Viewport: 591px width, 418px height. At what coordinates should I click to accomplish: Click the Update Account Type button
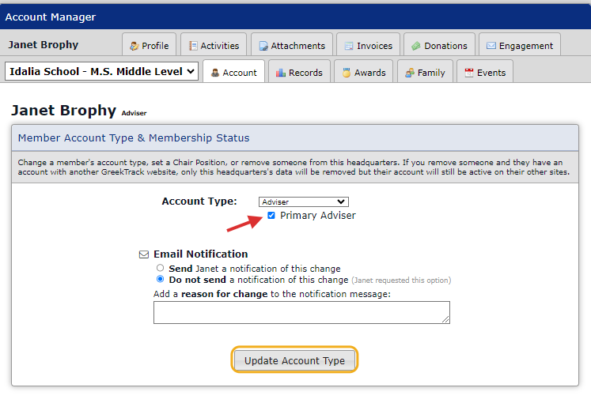[x=294, y=360]
